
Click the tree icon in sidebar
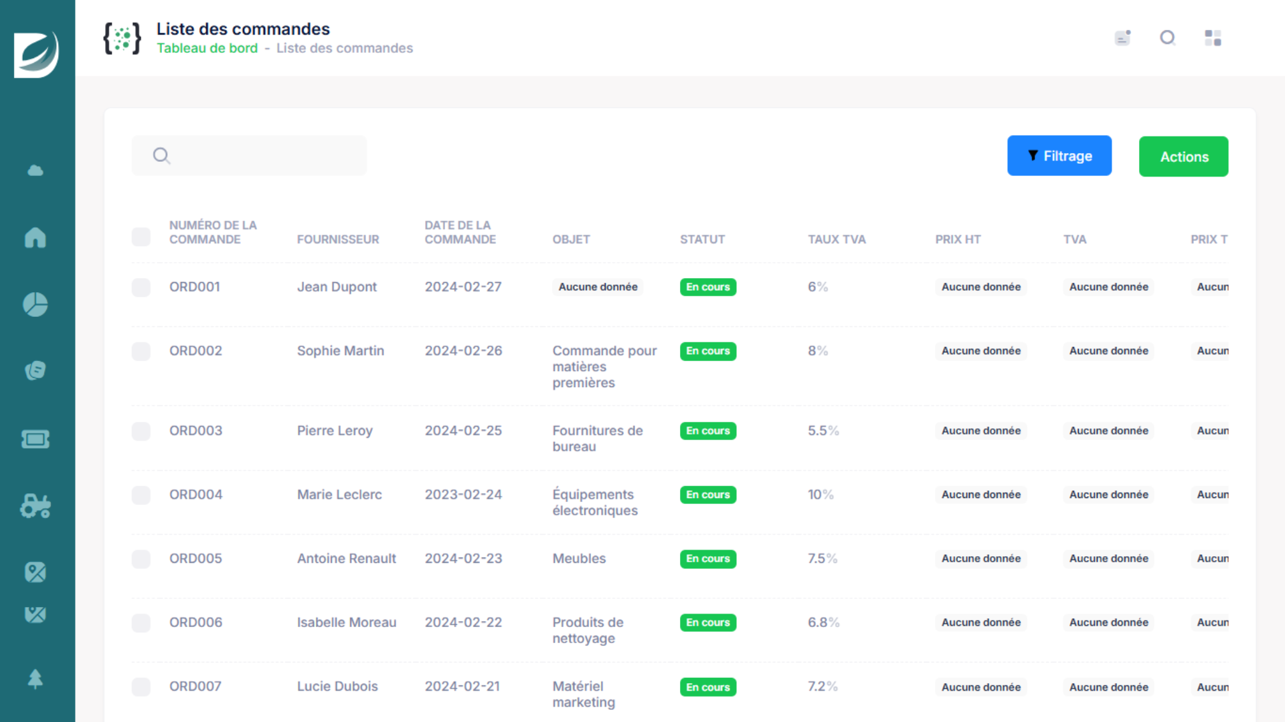(35, 679)
